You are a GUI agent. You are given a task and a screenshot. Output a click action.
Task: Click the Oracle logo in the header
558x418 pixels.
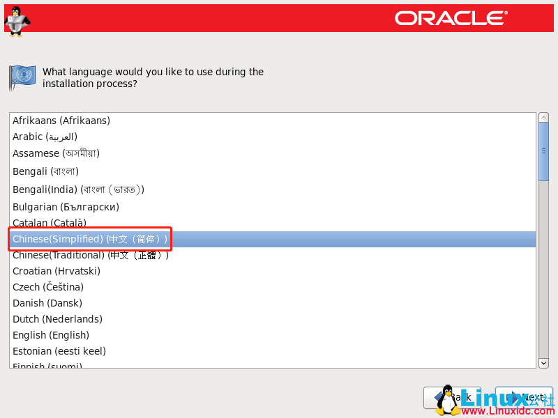[450, 18]
